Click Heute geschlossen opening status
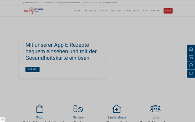 [110, 3]
